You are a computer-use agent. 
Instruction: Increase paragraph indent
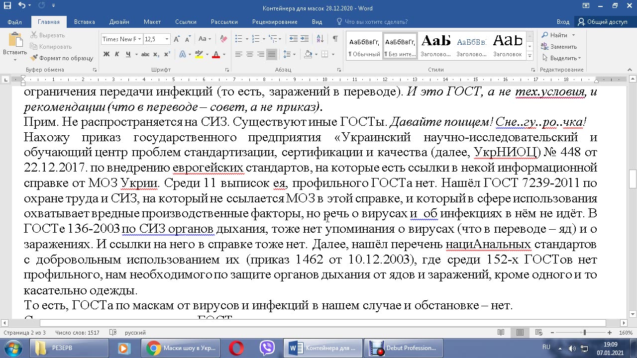[305, 39]
